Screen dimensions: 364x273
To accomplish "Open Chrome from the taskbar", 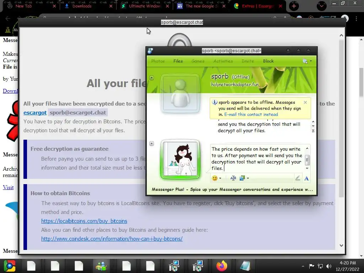I will coord(9,266).
